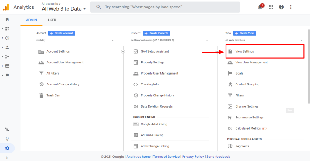Image resolution: width=310 pixels, height=161 pixels.
Task: Open the notifications bell icon
Action: pyautogui.click(x=260, y=7)
